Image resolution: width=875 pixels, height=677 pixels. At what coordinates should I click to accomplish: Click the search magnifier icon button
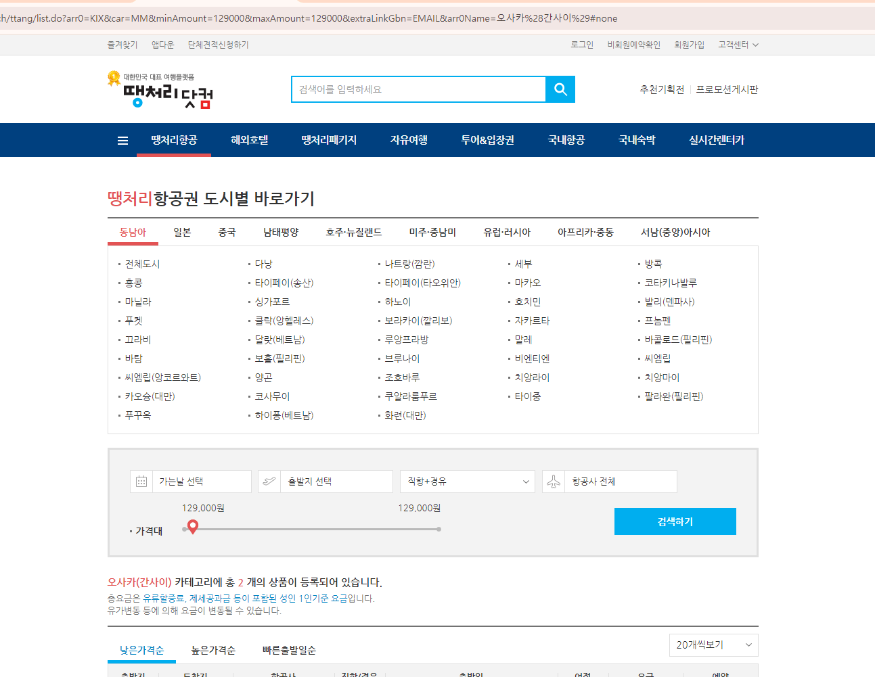pyautogui.click(x=560, y=89)
